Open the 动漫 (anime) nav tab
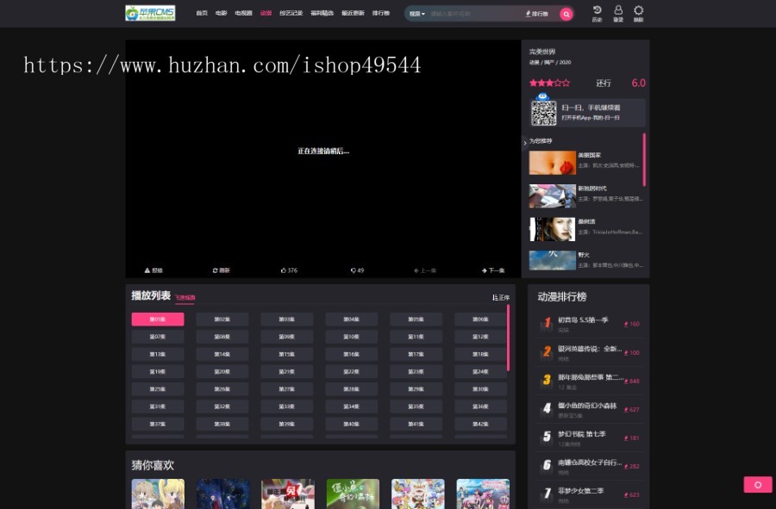Screen dimensions: 776x509 pos(266,14)
